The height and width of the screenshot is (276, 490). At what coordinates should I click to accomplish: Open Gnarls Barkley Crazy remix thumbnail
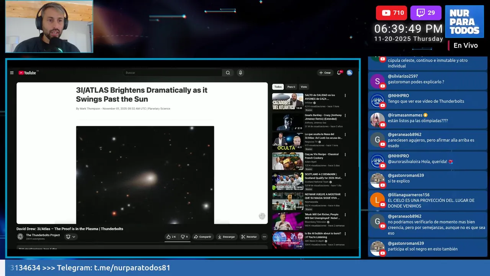pos(287,122)
